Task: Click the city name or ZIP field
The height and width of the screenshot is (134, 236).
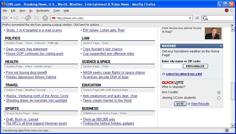Action: pyautogui.click(x=172, y=66)
